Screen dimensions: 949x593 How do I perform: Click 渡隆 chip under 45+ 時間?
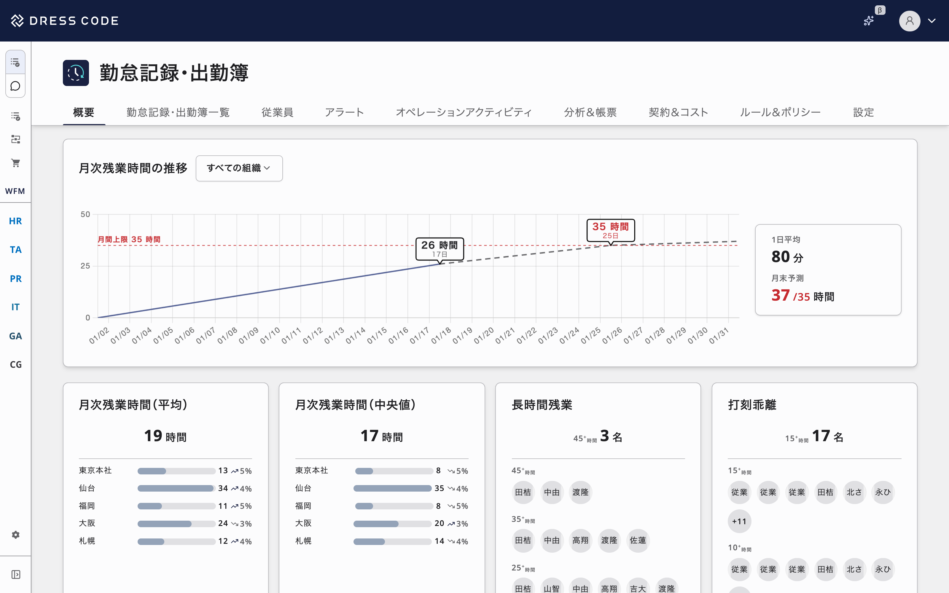(x=580, y=492)
